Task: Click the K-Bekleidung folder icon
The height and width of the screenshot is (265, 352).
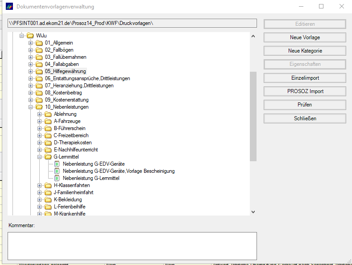Action: (48, 200)
